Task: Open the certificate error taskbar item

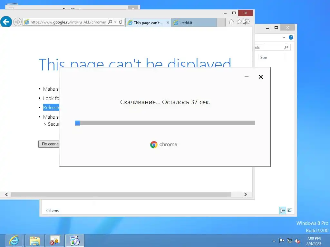Action: [55, 241]
